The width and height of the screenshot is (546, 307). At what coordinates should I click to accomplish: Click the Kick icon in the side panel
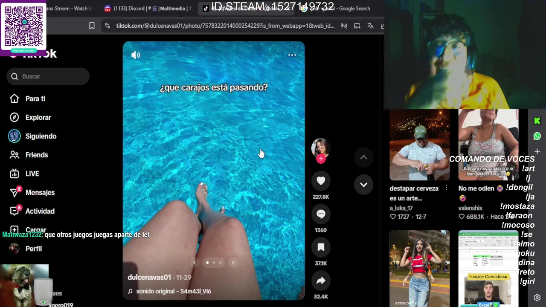pos(537,121)
